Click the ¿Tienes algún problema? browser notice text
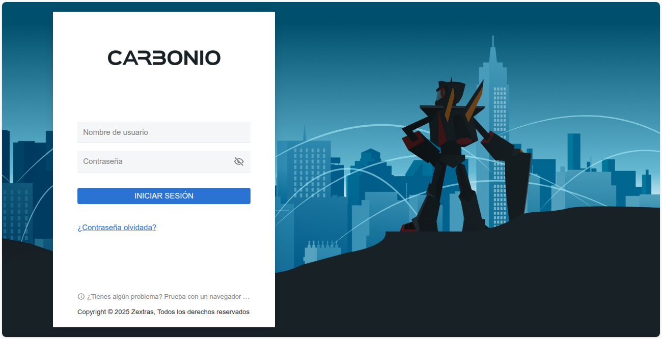 tap(168, 296)
